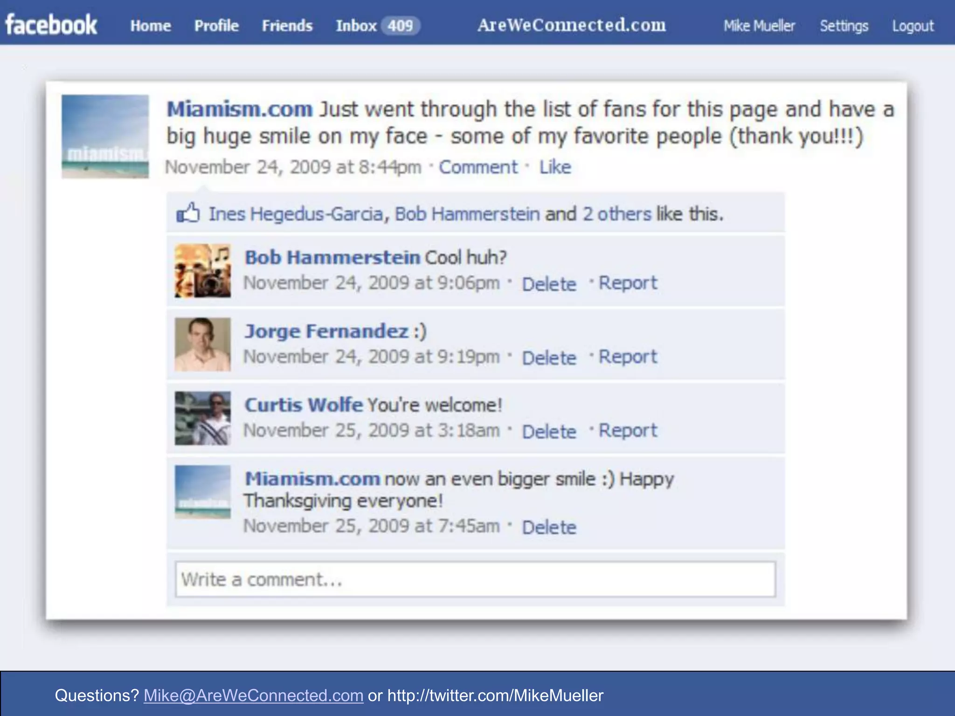
Task: Click Comment under the main post
Action: click(x=478, y=167)
